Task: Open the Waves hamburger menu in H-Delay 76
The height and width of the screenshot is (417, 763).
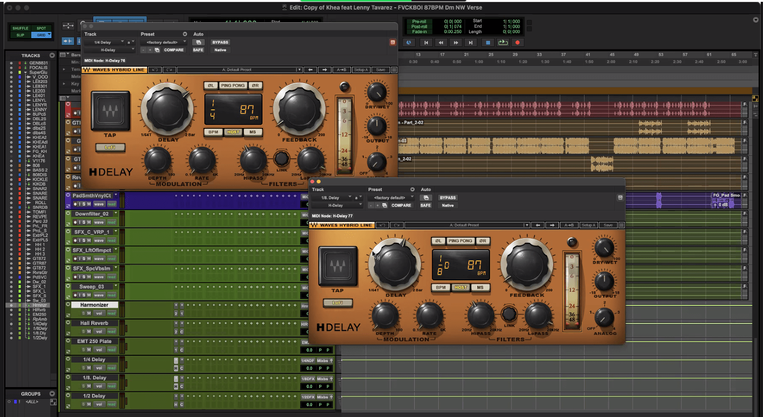Action: point(394,70)
